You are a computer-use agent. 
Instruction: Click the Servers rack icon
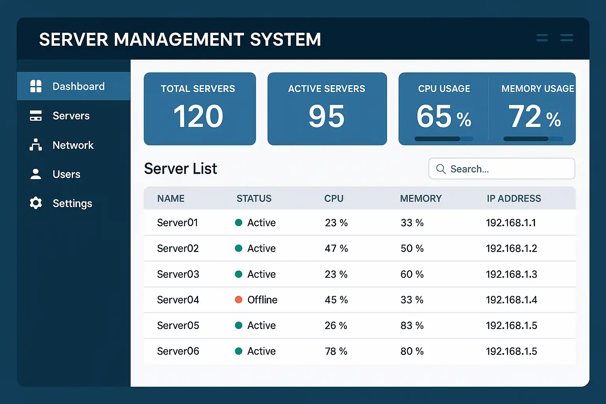click(x=36, y=116)
